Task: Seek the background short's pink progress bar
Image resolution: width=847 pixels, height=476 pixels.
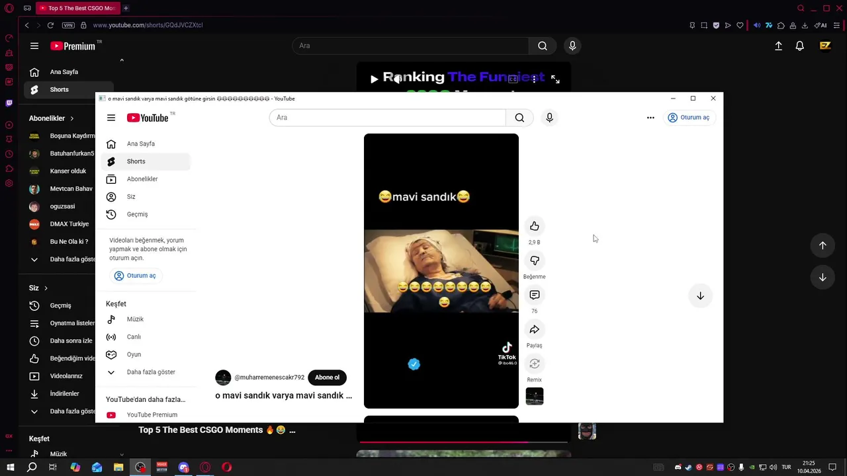Action: point(463,442)
